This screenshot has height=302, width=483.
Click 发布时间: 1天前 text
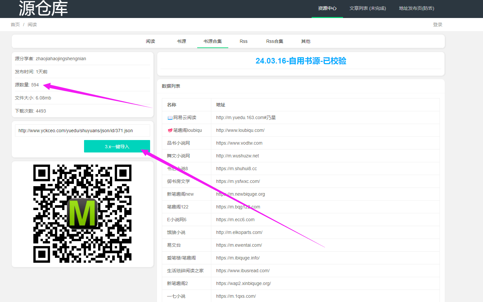(x=31, y=72)
